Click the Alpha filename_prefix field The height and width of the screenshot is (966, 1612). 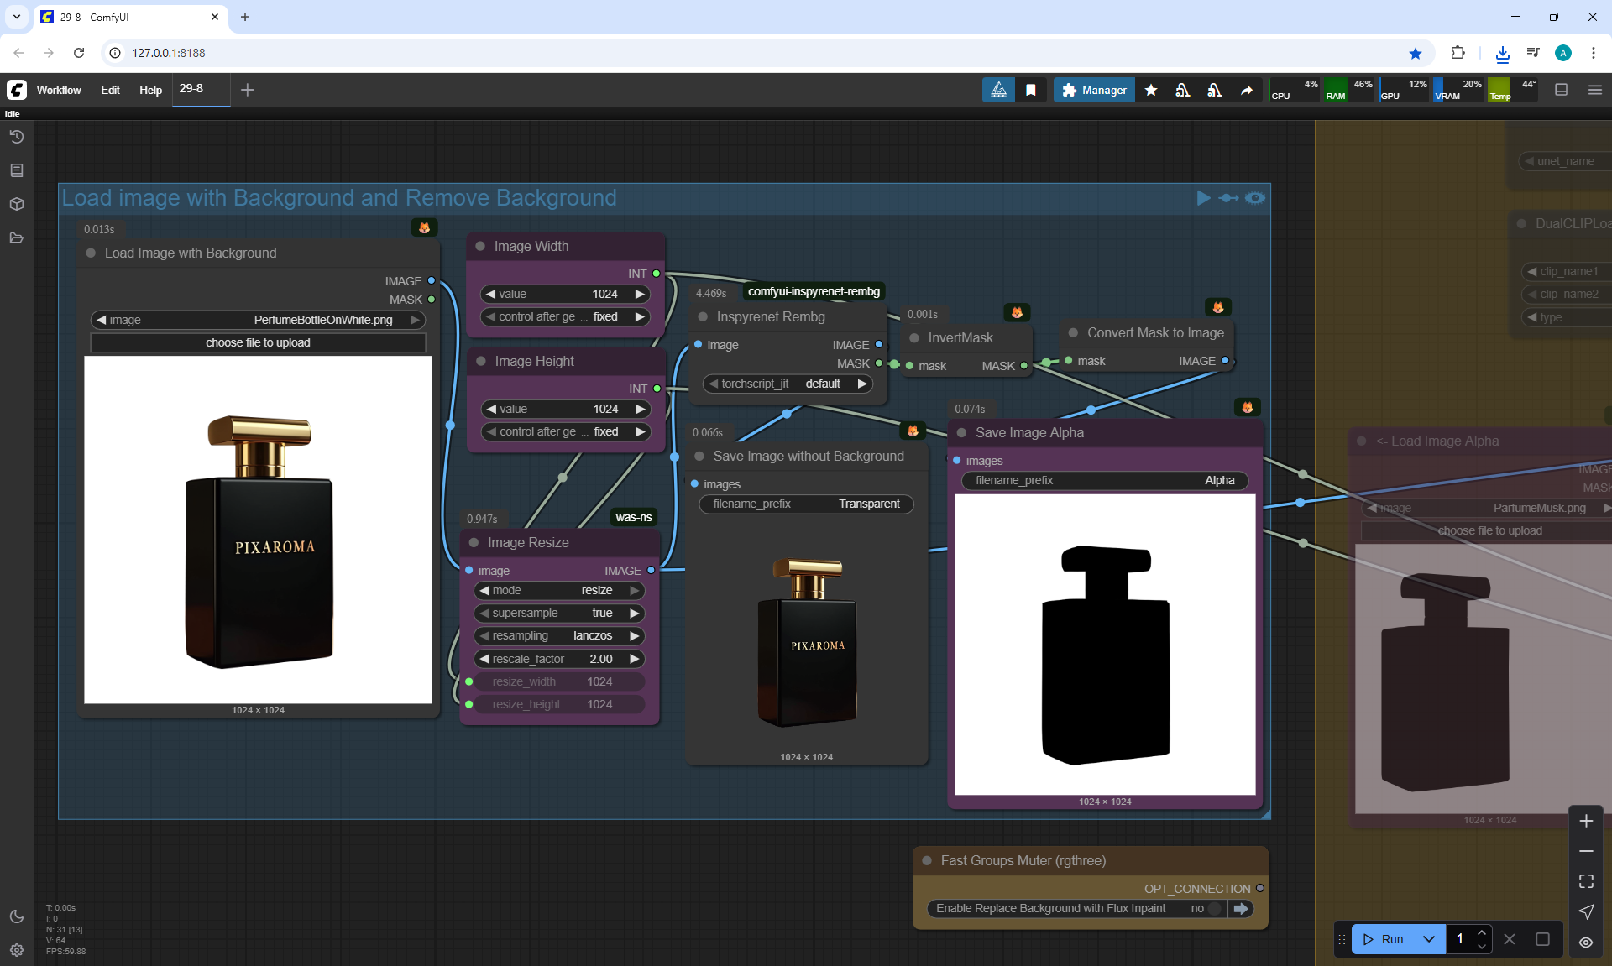pyautogui.click(x=1104, y=480)
